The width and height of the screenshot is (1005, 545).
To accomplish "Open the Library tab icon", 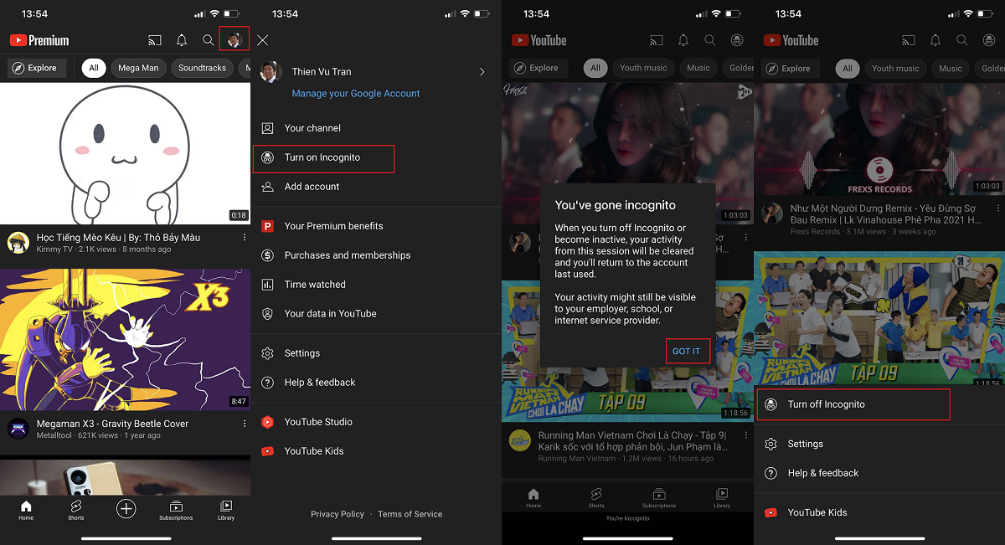I will [226, 509].
